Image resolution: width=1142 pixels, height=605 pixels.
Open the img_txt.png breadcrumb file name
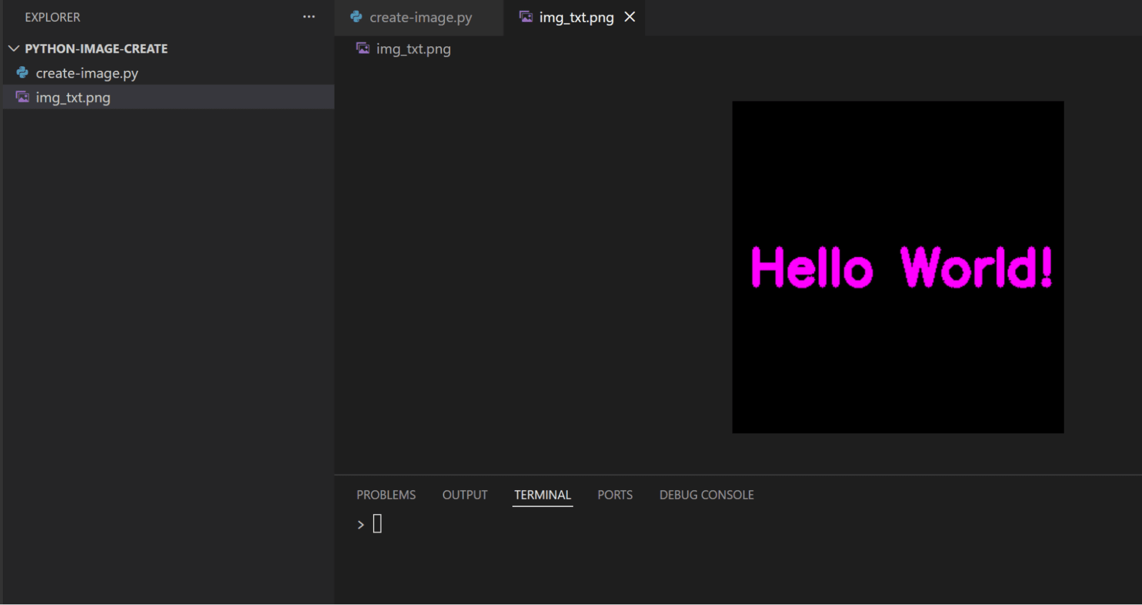413,49
